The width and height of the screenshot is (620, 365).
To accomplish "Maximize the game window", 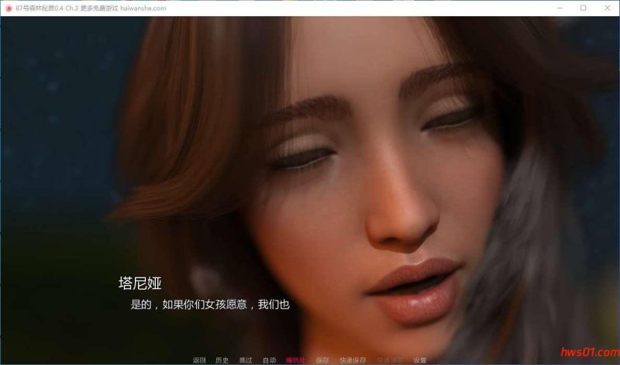I will tap(584, 8).
